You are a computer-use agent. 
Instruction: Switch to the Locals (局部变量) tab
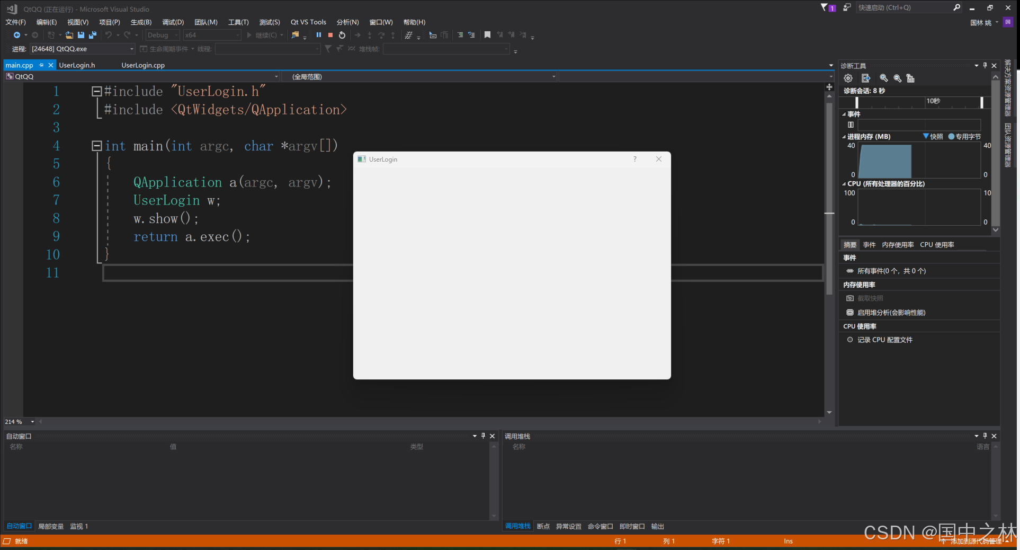click(51, 526)
